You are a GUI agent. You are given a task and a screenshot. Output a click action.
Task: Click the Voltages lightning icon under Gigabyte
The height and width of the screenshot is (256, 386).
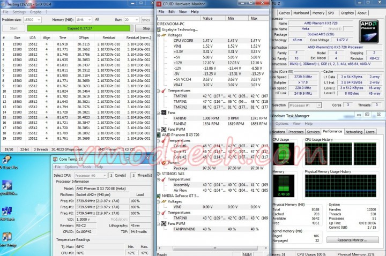[164, 35]
